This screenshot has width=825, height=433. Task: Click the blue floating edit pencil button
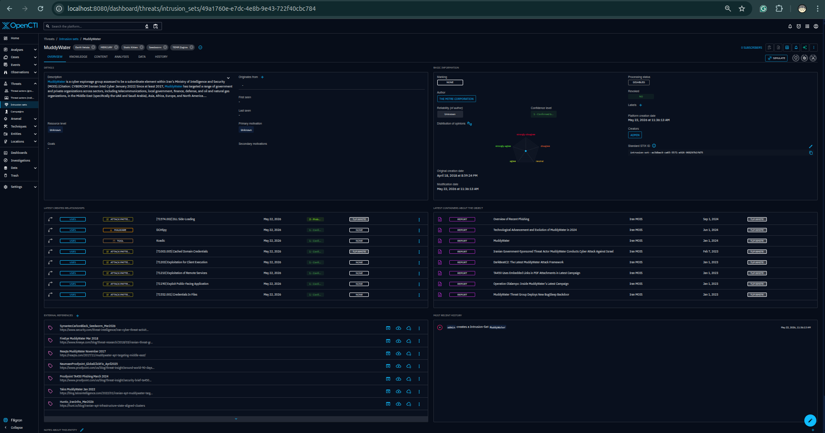[x=810, y=420]
